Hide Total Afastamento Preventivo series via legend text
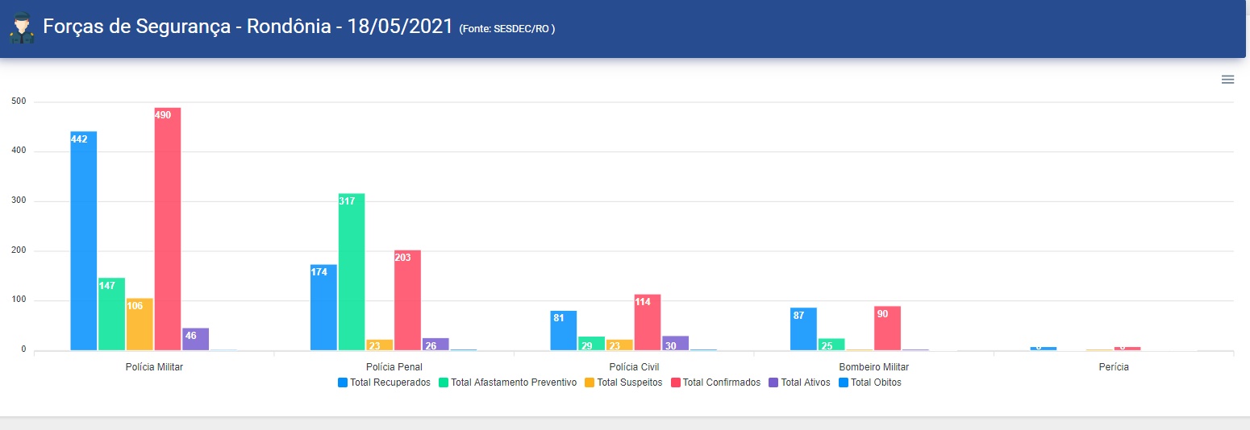The width and height of the screenshot is (1250, 430). [514, 383]
